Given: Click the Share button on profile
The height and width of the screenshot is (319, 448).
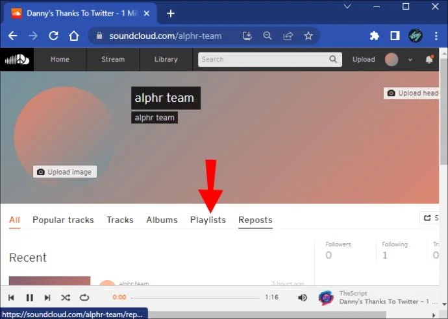Looking at the screenshot, I should pos(429,218).
